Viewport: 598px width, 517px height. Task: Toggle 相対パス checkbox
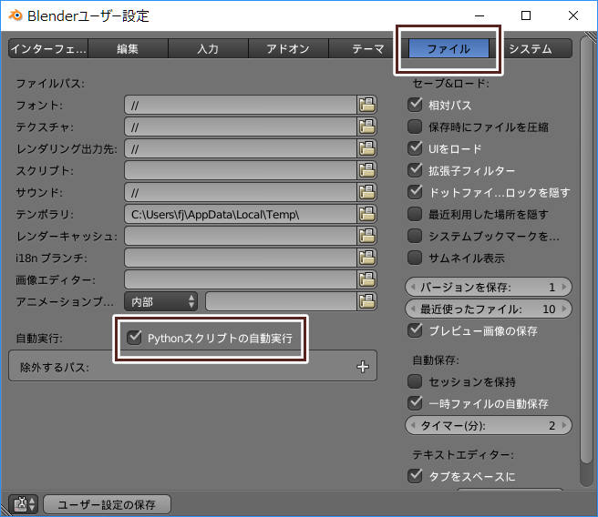415,105
